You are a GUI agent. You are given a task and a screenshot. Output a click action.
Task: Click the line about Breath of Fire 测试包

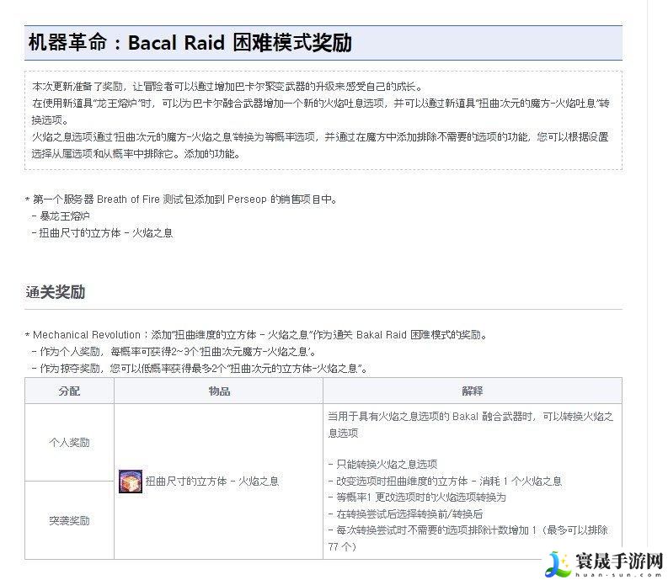pyautogui.click(x=181, y=200)
